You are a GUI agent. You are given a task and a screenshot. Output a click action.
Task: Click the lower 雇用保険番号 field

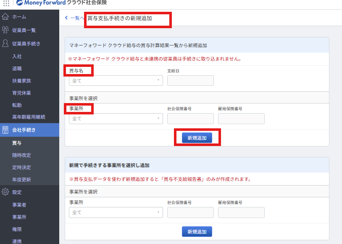[241, 212]
